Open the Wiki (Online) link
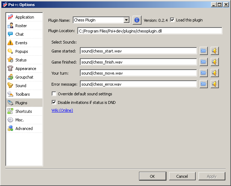Viewport: 231px width, 186px height. point(62,110)
